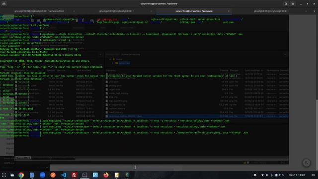This screenshot has width=318, height=179.
Task: Check the battery 81% indicator
Action: (x=279, y=175)
